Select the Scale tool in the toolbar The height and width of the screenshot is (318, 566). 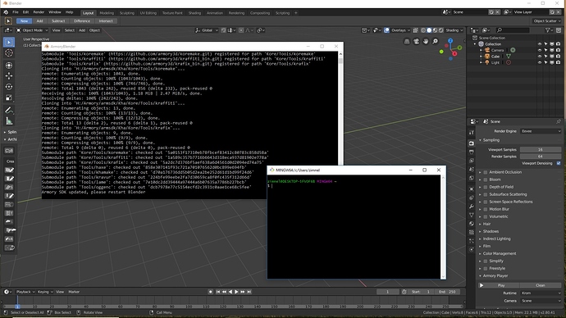tap(9, 98)
